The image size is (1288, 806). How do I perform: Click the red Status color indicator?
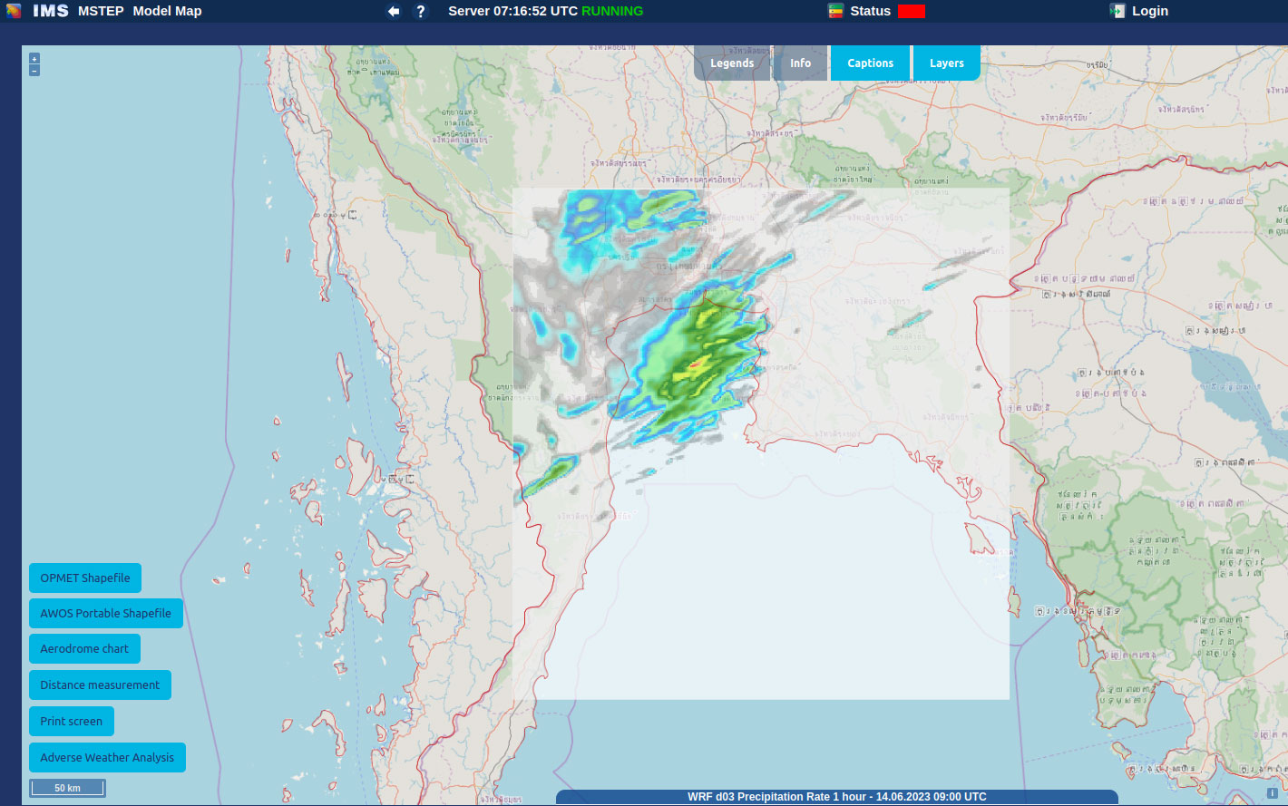coord(911,12)
